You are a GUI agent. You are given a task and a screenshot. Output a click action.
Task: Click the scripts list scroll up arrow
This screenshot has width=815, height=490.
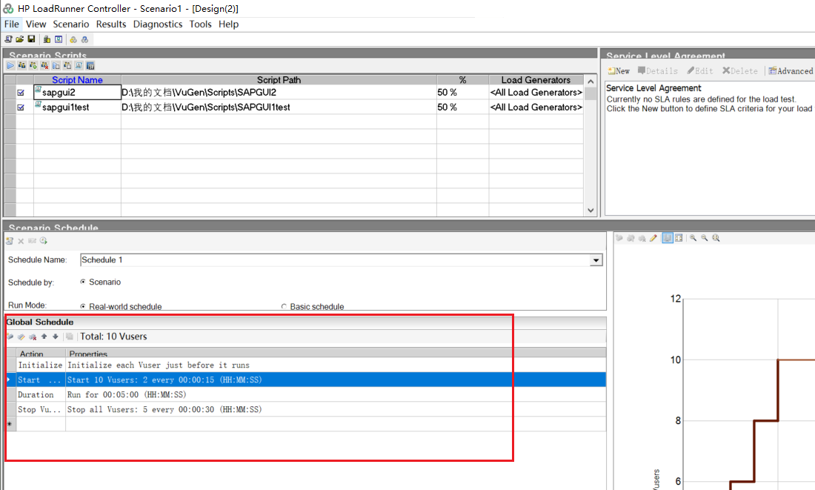click(591, 81)
